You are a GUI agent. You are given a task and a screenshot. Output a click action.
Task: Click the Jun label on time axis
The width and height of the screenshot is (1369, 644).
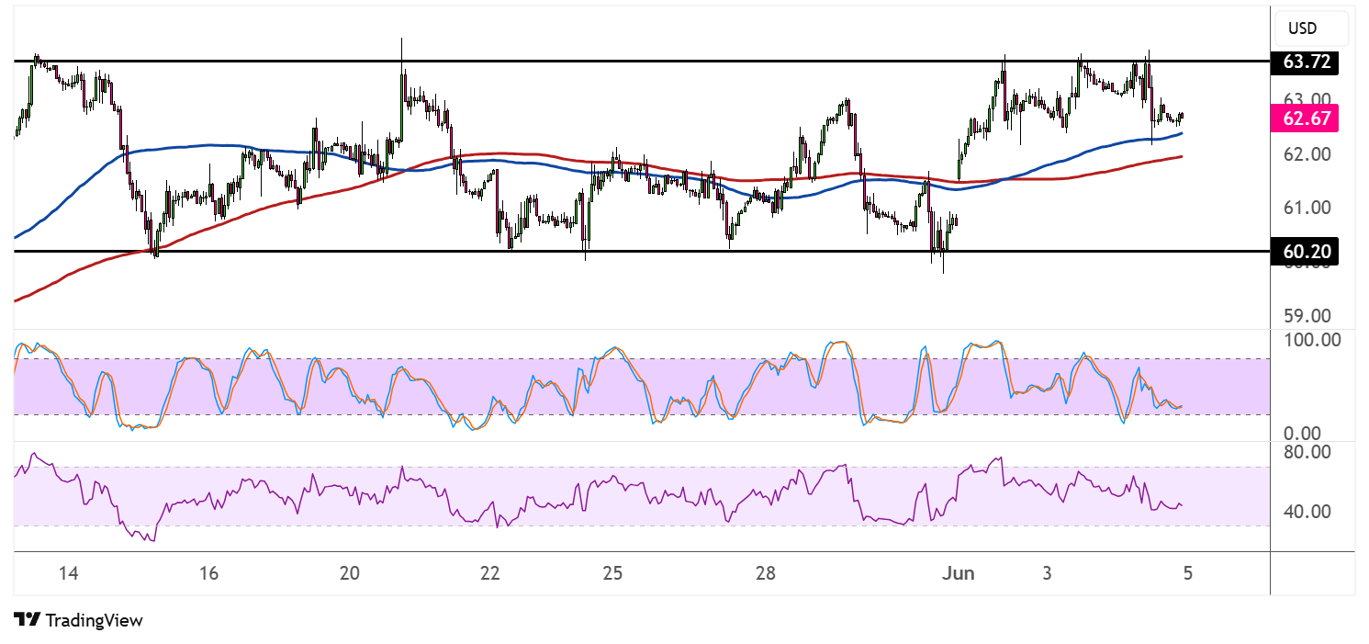click(959, 573)
